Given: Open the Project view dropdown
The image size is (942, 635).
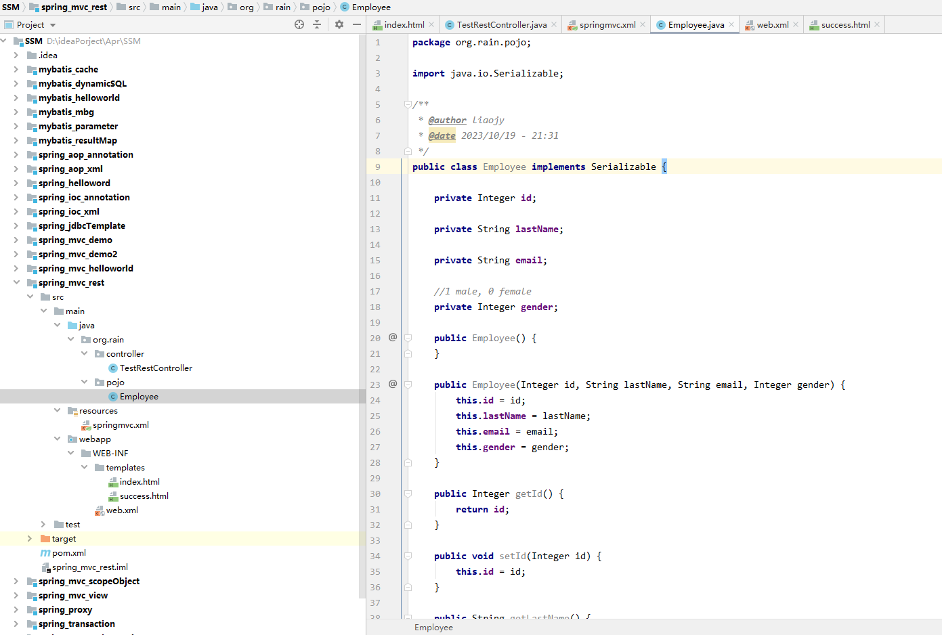Looking at the screenshot, I should (53, 25).
